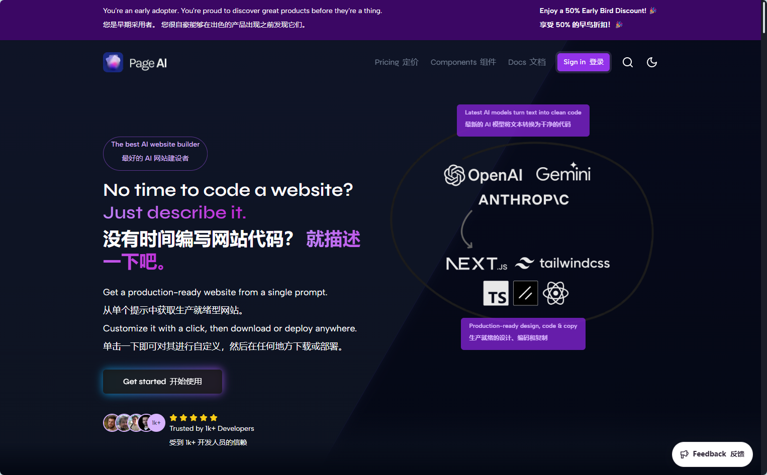Toggle dark mode moon icon
767x475 pixels.
pos(652,62)
